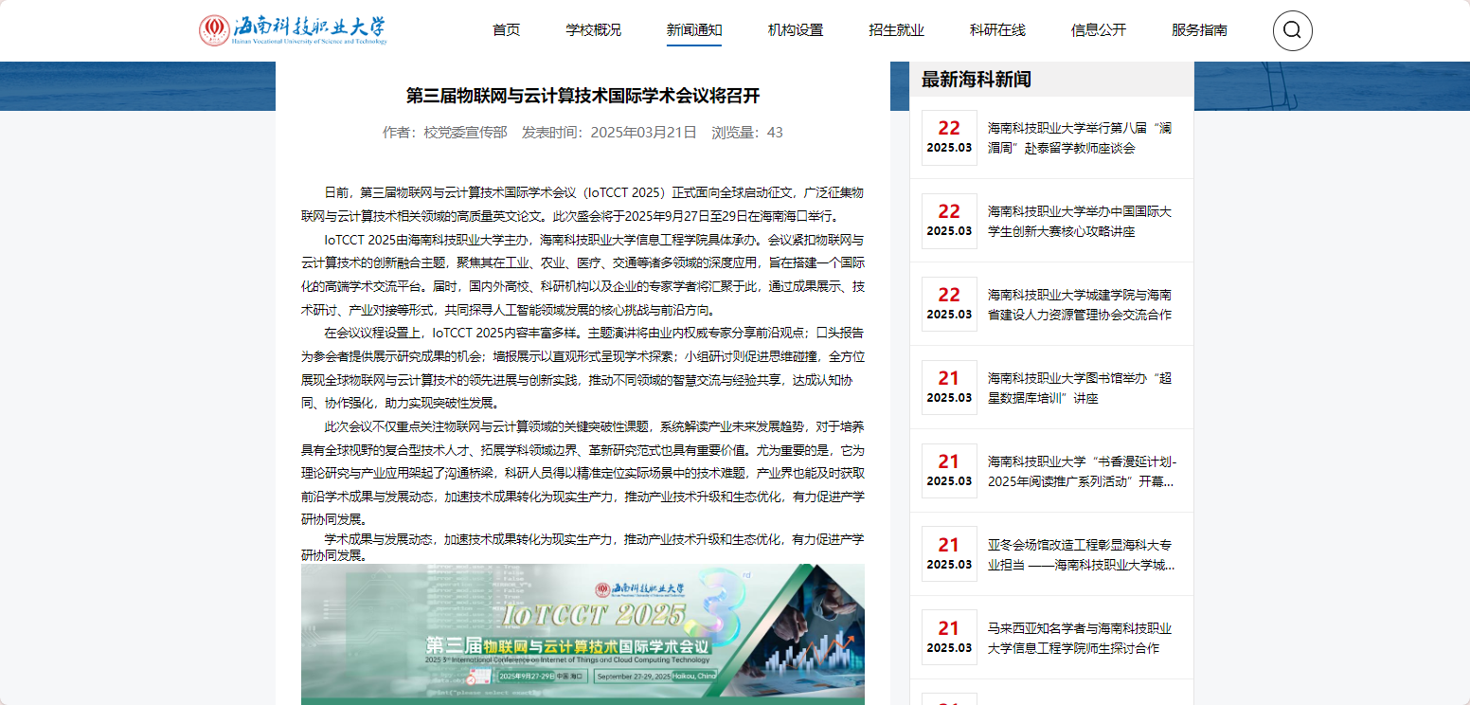The width and height of the screenshot is (1470, 705).
Task: Open the 科研在线 menu
Action: click(997, 30)
